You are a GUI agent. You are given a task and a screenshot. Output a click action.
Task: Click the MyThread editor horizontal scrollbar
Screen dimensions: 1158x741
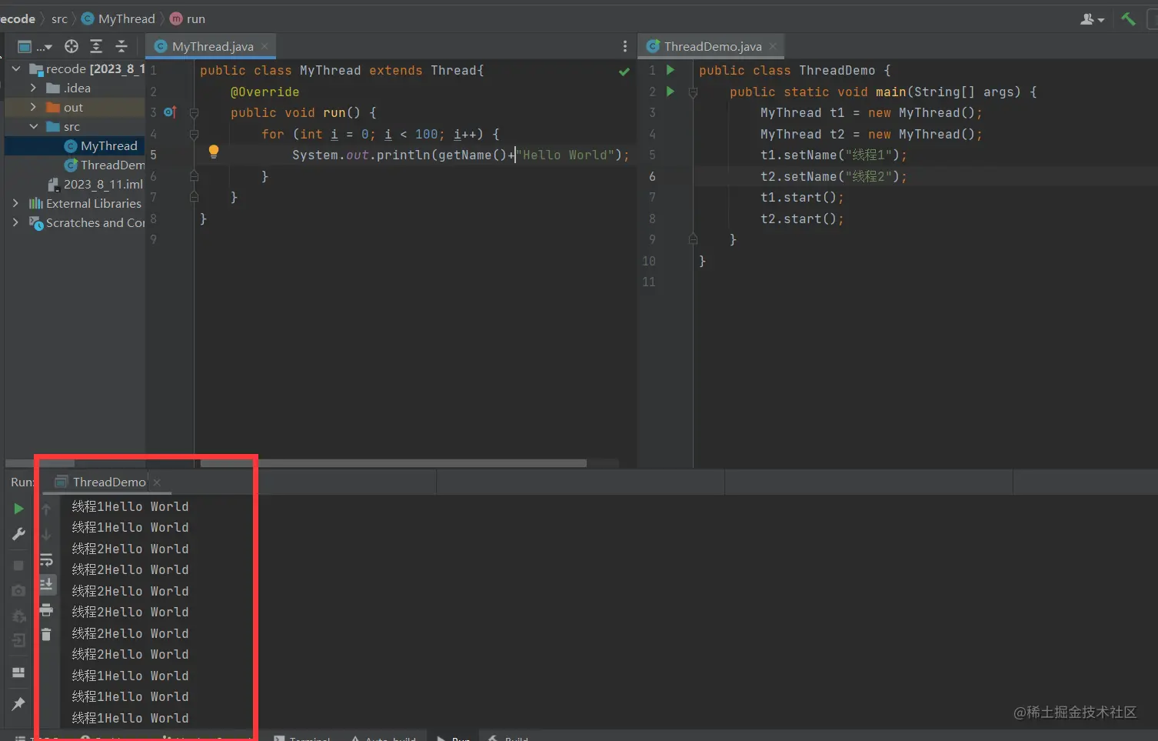coord(394,463)
